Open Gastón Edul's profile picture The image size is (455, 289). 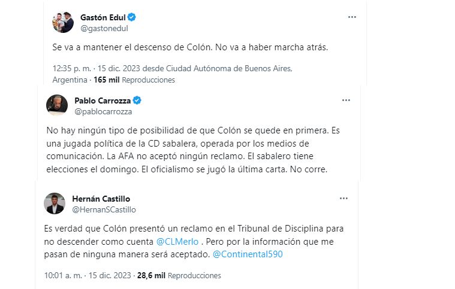pos(63,23)
